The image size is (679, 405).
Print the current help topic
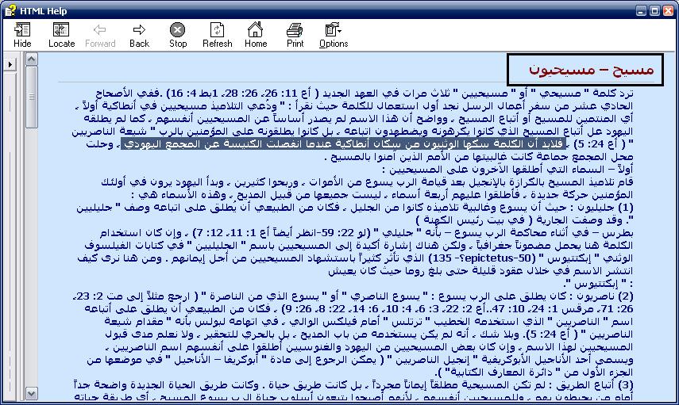click(x=295, y=34)
